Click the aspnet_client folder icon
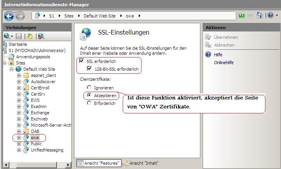The image size is (281, 169). point(26,75)
